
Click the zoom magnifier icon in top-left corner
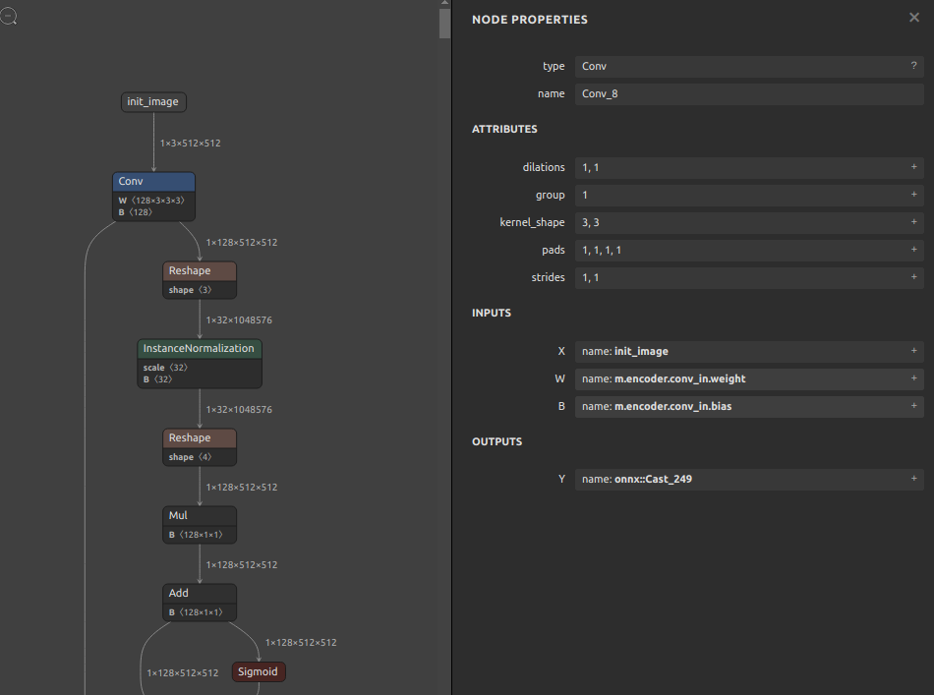coord(9,16)
